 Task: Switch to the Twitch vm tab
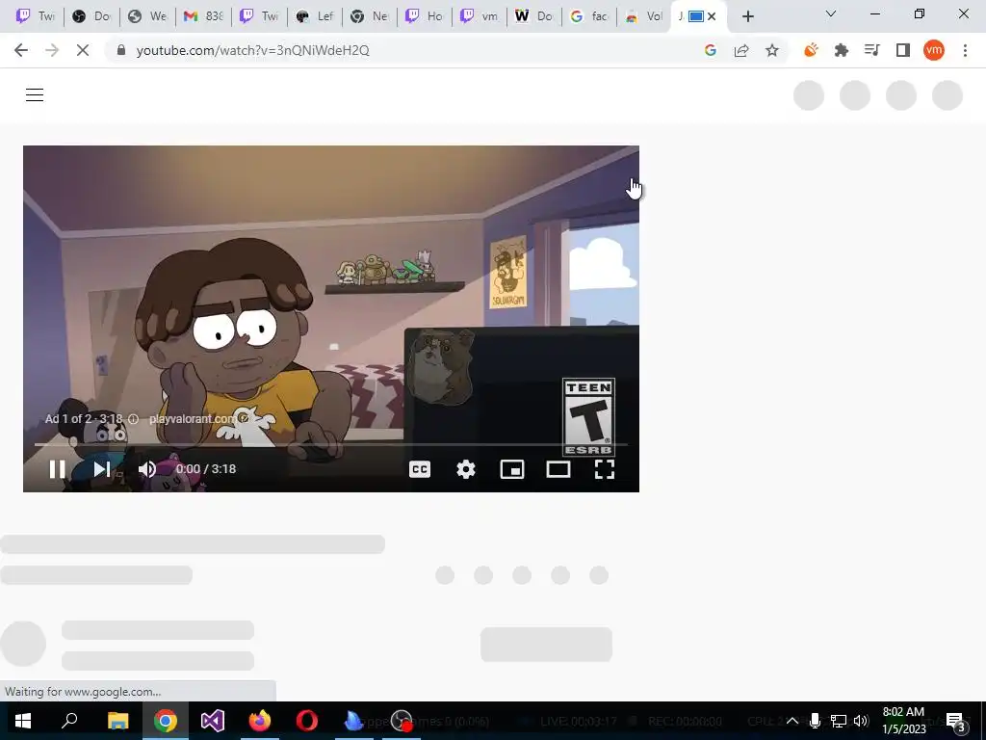(x=479, y=15)
